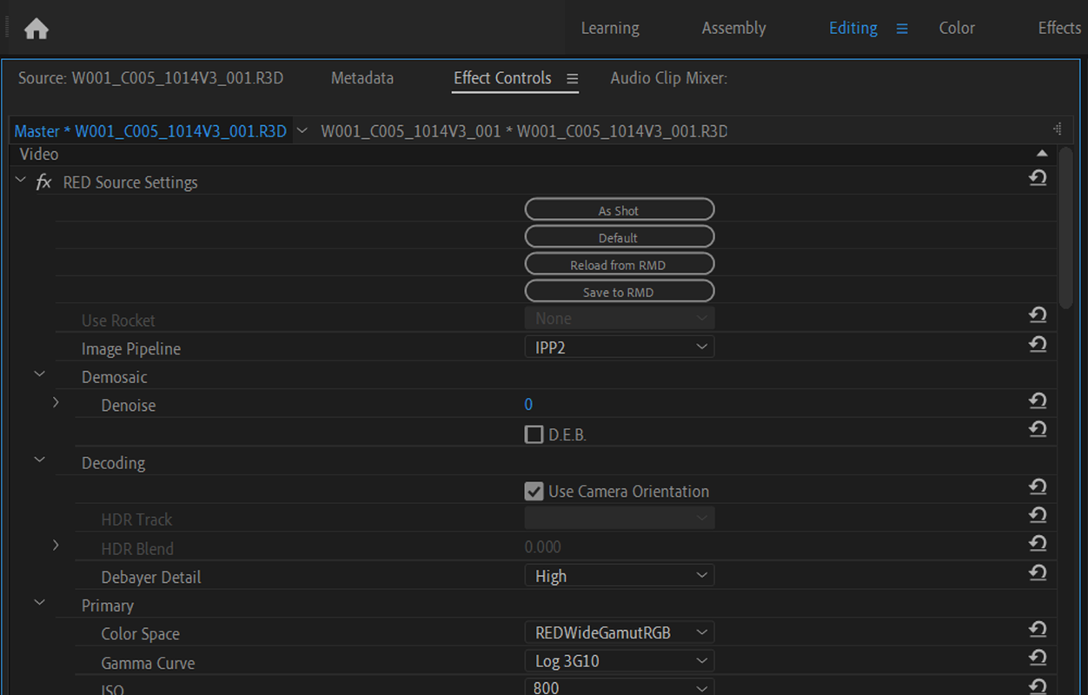Click the Gamma Curve label
This screenshot has height=695, width=1088.
[x=148, y=663]
